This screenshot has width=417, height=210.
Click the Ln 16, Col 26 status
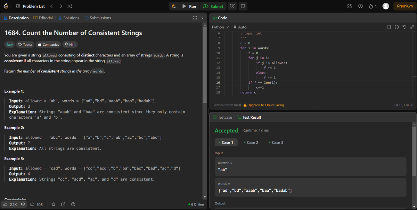click(x=404, y=105)
